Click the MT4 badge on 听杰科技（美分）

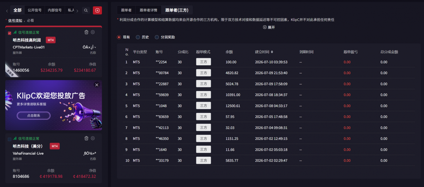click(54, 146)
